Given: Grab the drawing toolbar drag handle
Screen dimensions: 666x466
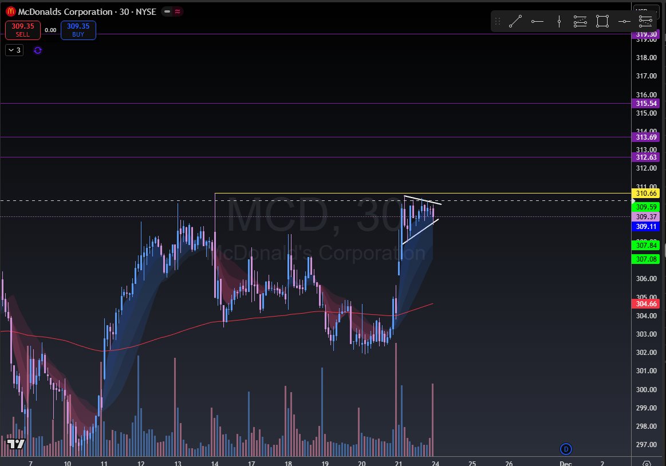Looking at the screenshot, I should tap(498, 21).
